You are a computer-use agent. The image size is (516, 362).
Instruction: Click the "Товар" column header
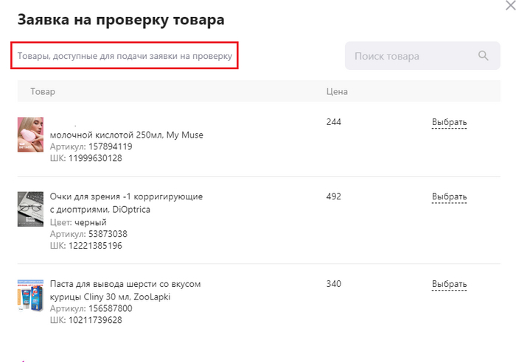(x=43, y=92)
